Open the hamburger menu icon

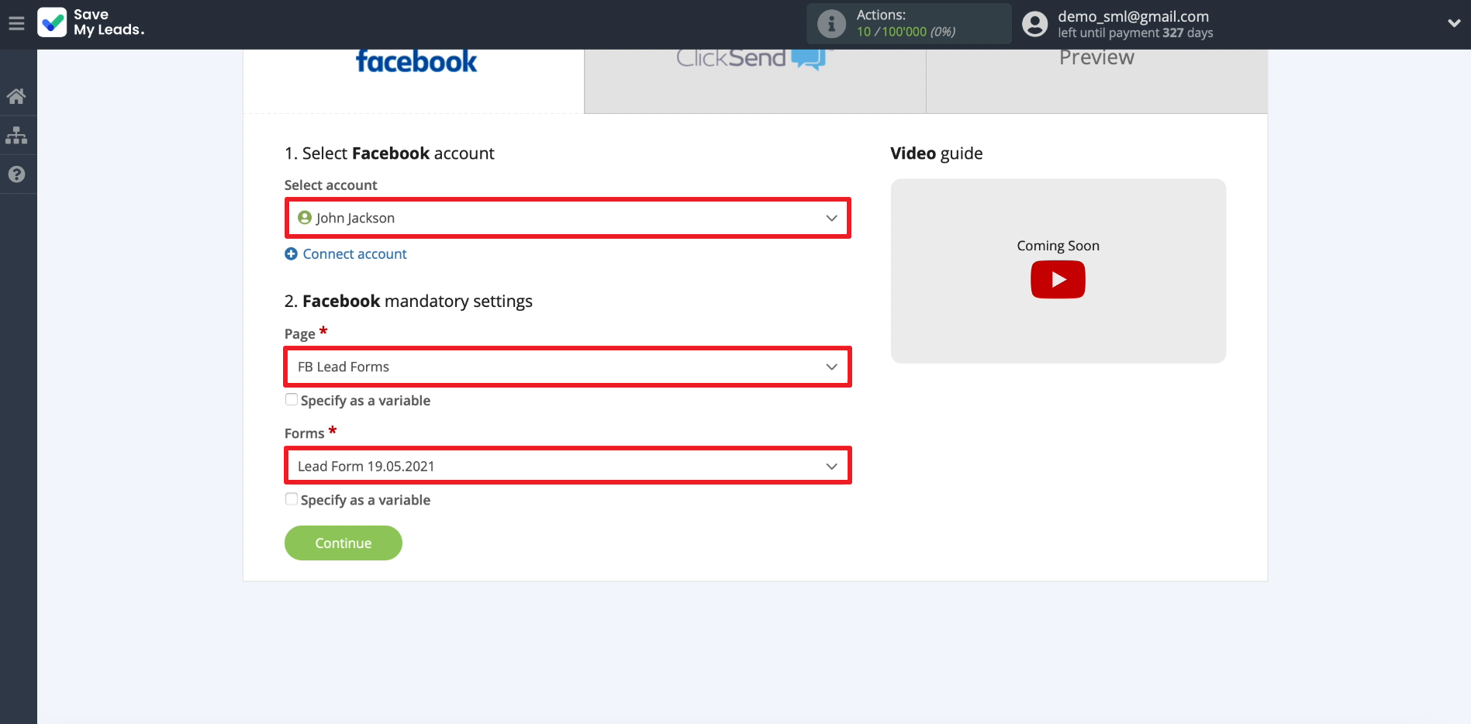point(16,24)
